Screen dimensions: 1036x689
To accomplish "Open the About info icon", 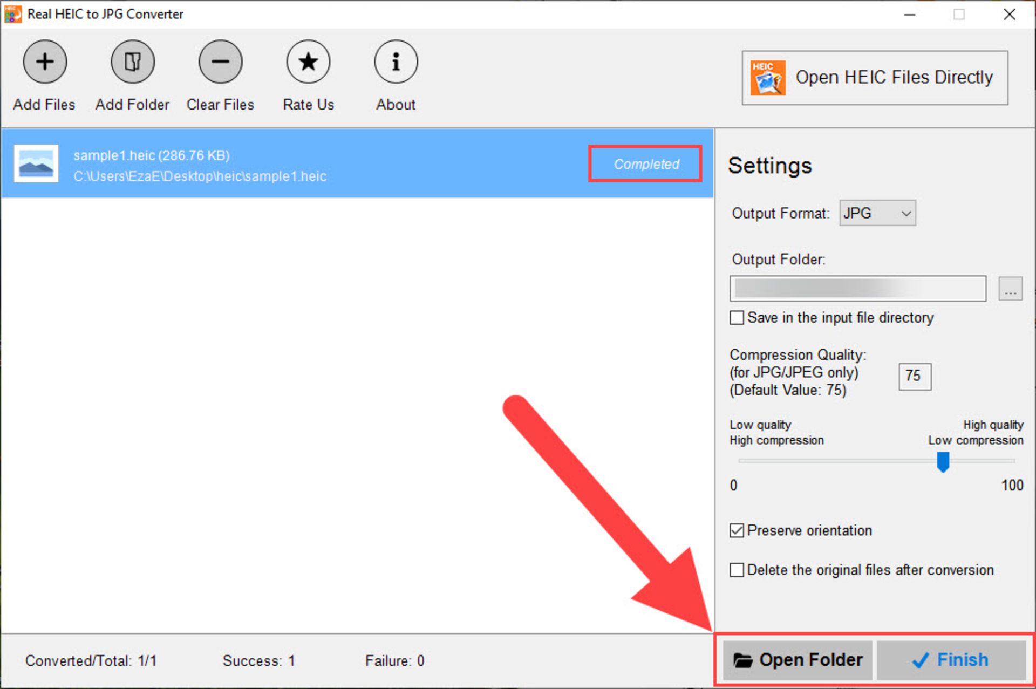I will [396, 62].
